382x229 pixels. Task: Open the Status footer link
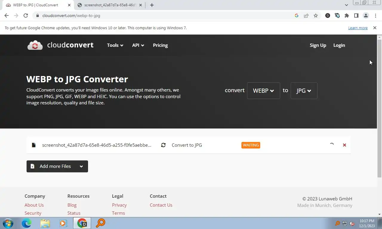(x=74, y=213)
